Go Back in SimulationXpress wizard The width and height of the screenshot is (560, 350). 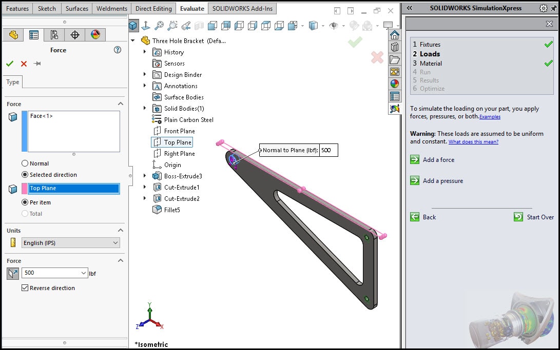423,217
